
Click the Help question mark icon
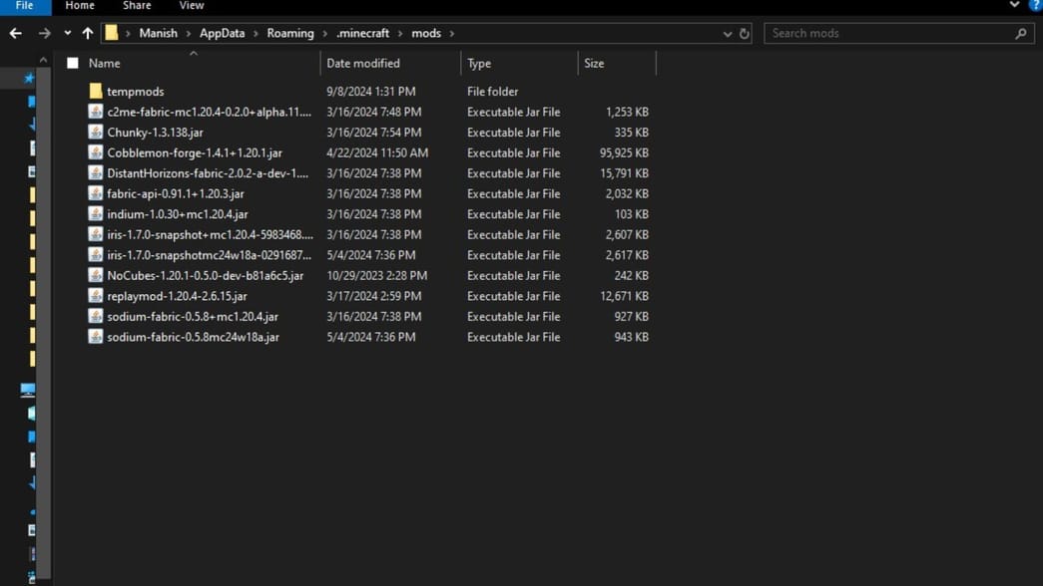pos(1038,6)
